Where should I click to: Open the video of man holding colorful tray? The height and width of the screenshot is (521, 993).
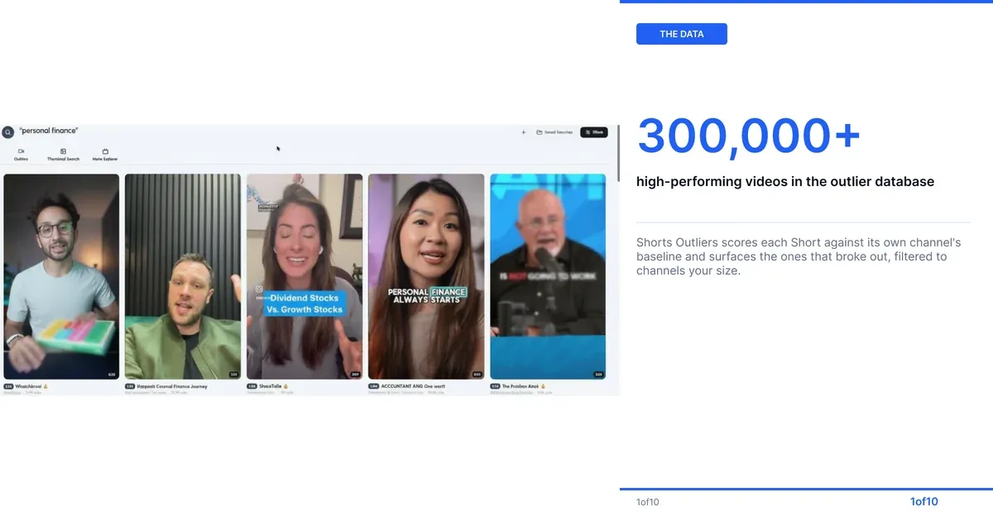61,276
